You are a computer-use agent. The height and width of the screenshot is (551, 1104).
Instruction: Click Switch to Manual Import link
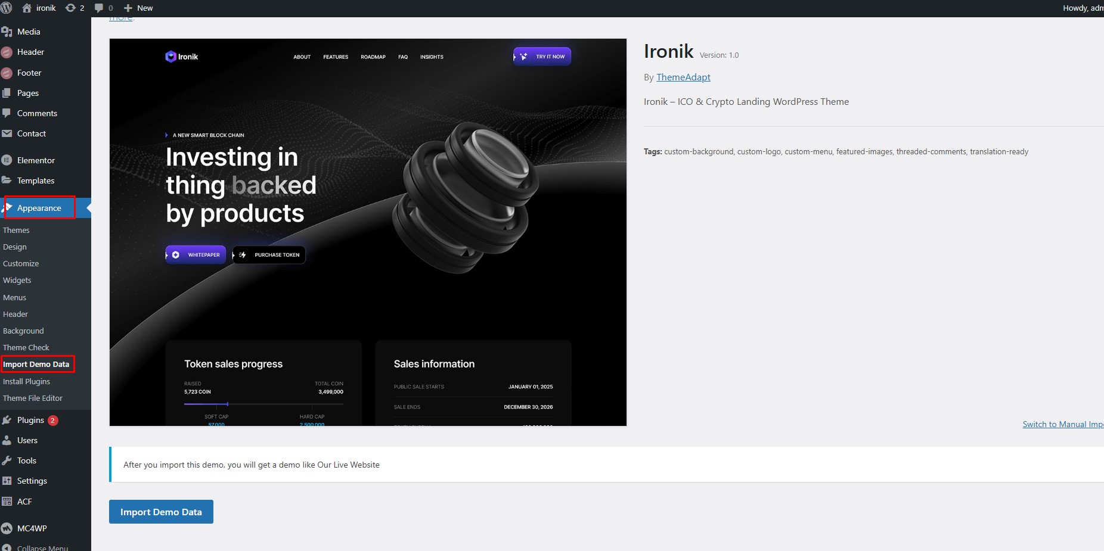(1062, 424)
